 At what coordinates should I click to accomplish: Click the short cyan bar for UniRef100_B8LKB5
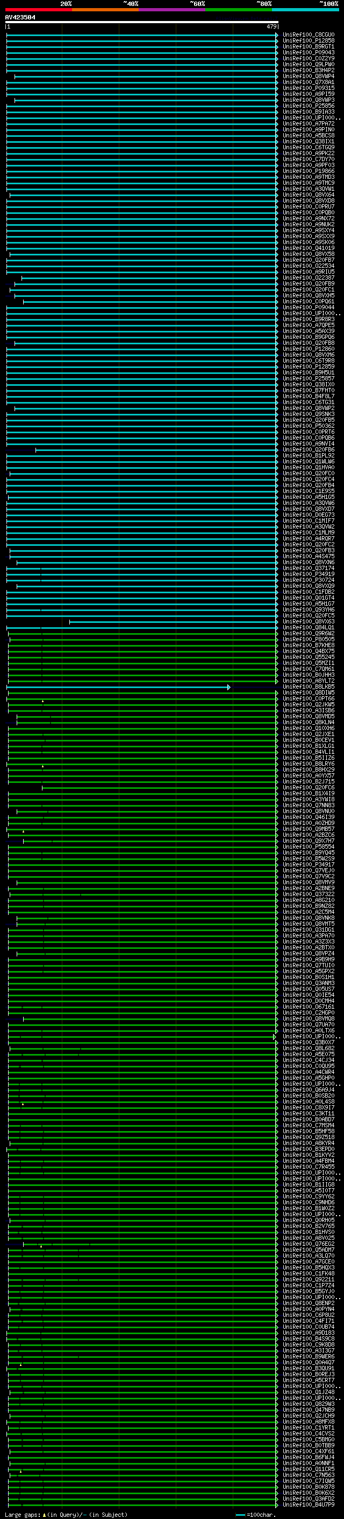(118, 687)
